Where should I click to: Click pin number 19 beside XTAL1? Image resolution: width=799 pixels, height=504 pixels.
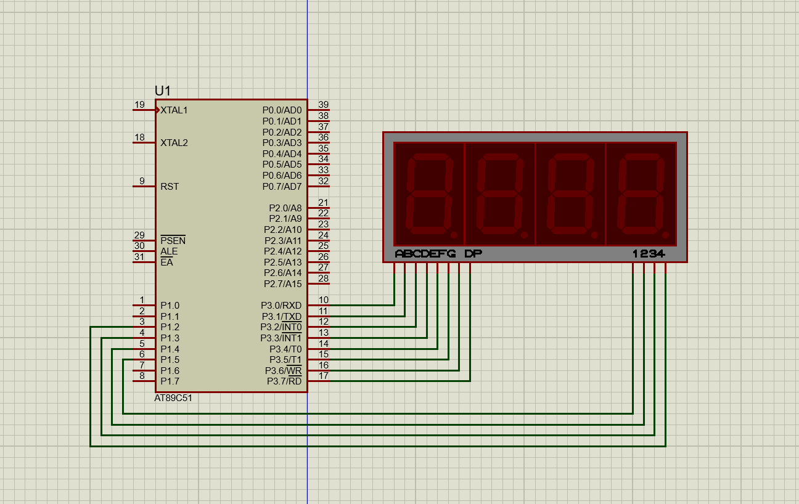coord(139,105)
